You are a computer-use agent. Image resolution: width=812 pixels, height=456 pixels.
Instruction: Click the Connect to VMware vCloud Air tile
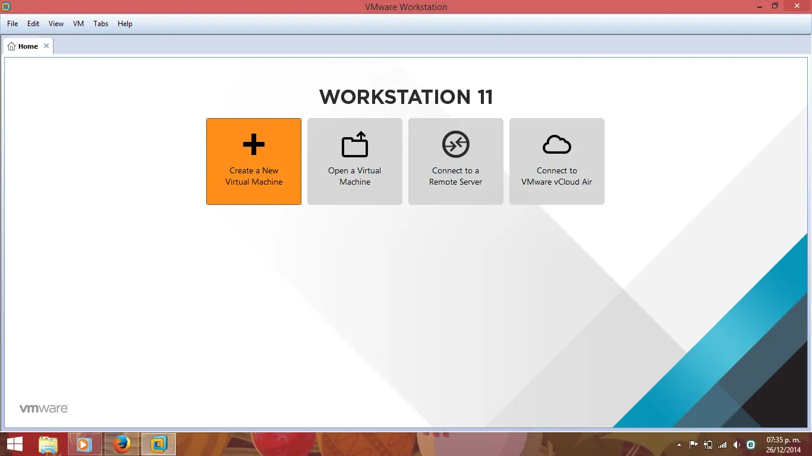point(557,161)
